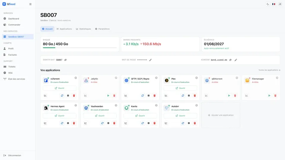This screenshot has height=160, width=285.
Task: Open Toutes les applications link
Action: coord(269,70)
